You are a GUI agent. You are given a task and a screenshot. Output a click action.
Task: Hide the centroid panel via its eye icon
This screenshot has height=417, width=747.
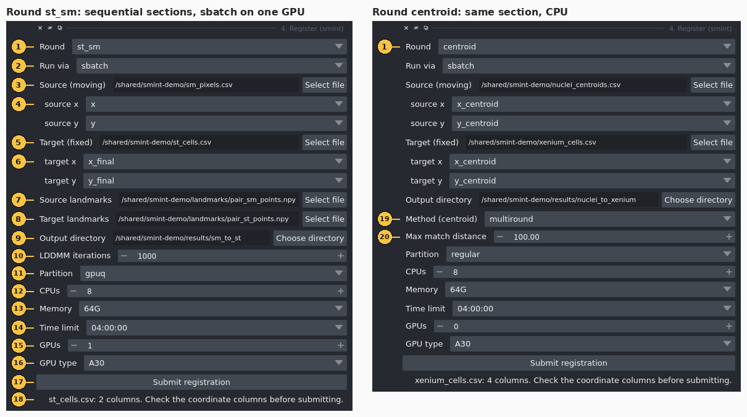pyautogui.click(x=416, y=28)
